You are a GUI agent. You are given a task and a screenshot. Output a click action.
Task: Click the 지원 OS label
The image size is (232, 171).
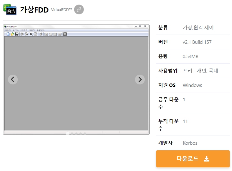click(x=167, y=85)
